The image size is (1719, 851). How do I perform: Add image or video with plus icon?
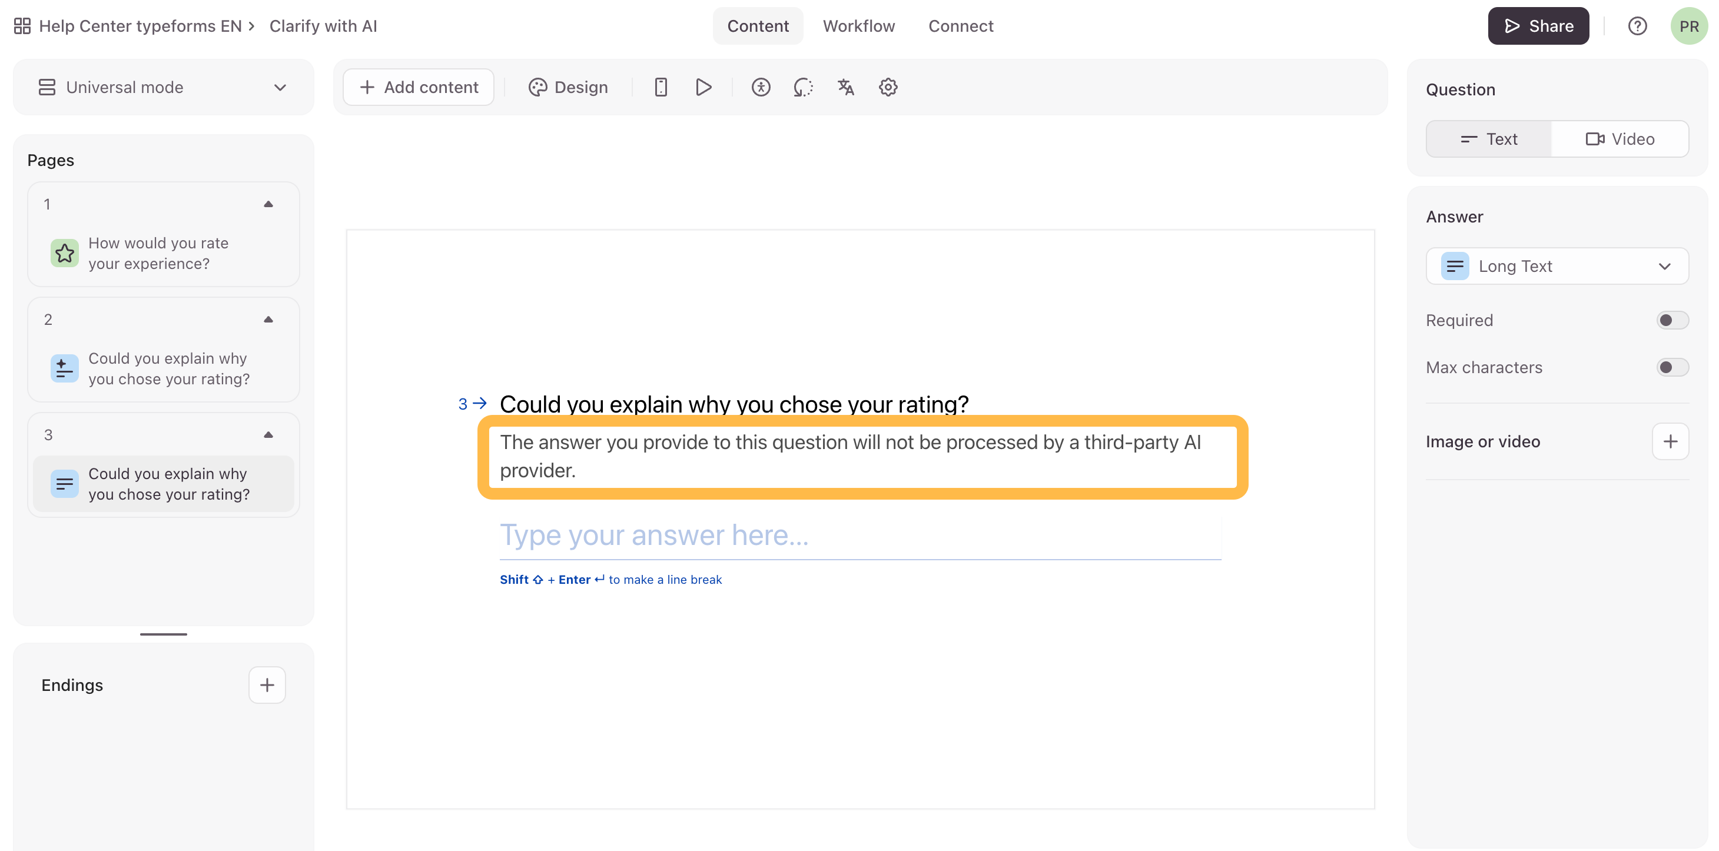[x=1670, y=441]
